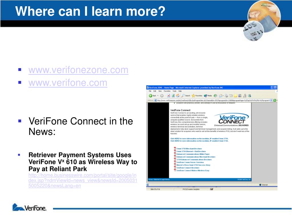Click the Print printer toolbar icon
The width and height of the screenshot is (292, 219).
pos(226,96)
